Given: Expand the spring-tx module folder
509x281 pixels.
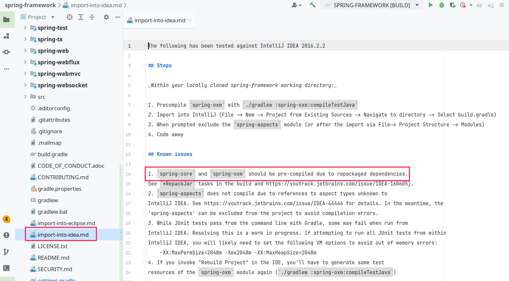Looking at the screenshot, I should click(25, 39).
